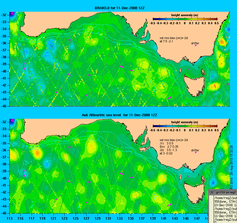This screenshot has width=237, height=223.
Task: Click the '10-Dec-2008 12' line in the terminal
Action: [x=226, y=205]
